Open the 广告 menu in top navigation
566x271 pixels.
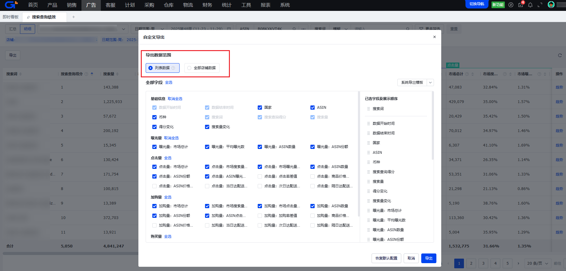(x=91, y=5)
